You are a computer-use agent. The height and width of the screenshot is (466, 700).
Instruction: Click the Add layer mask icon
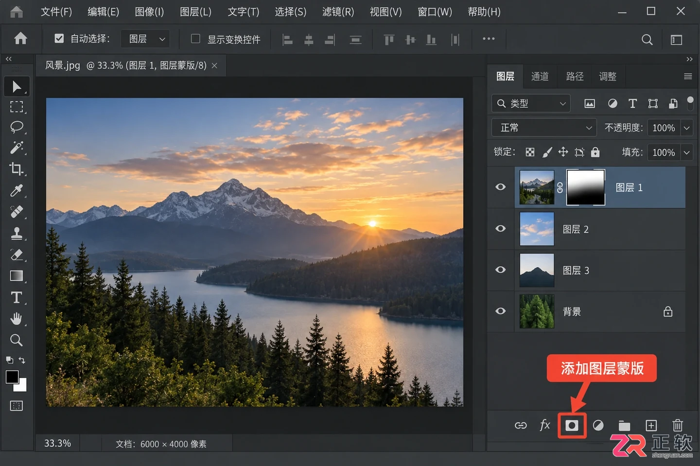[x=572, y=426]
